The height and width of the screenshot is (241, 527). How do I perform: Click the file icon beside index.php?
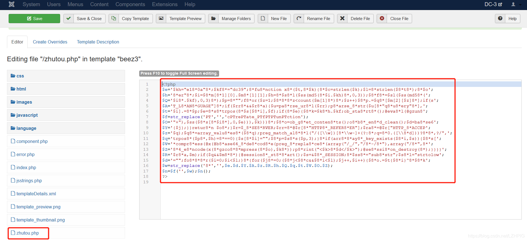coord(13,167)
